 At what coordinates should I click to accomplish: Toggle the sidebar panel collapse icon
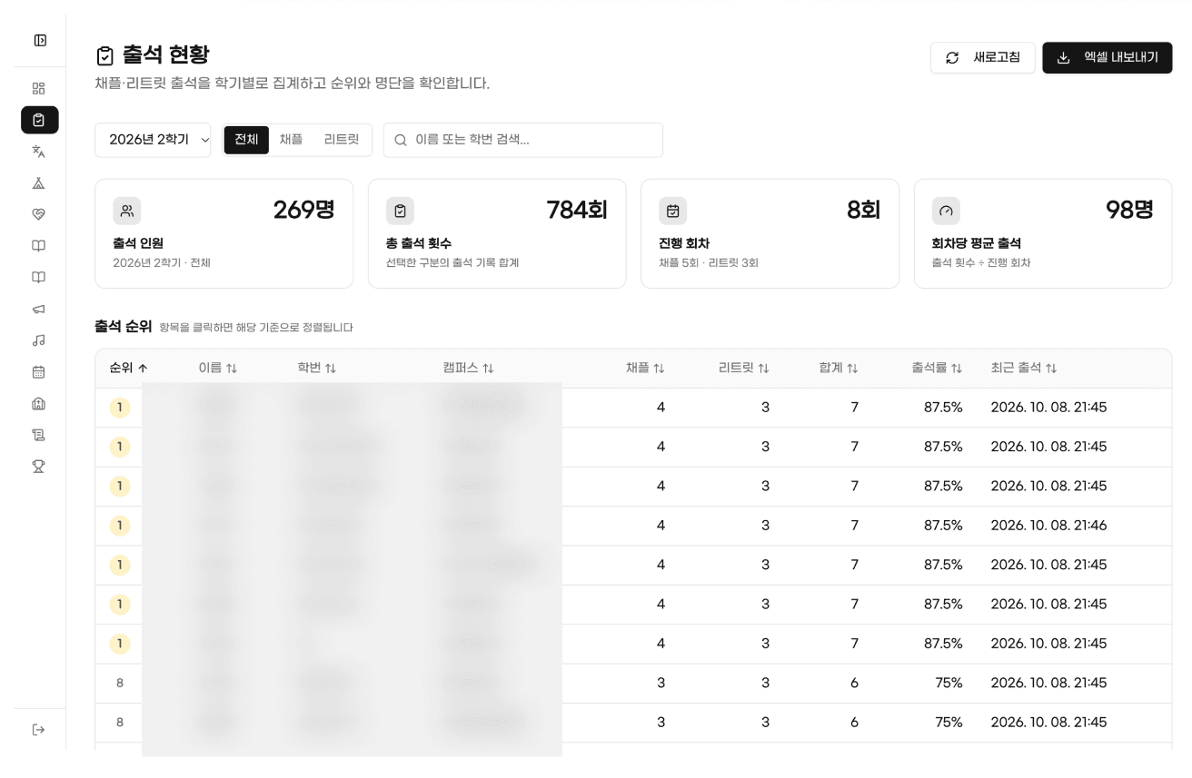[40, 40]
